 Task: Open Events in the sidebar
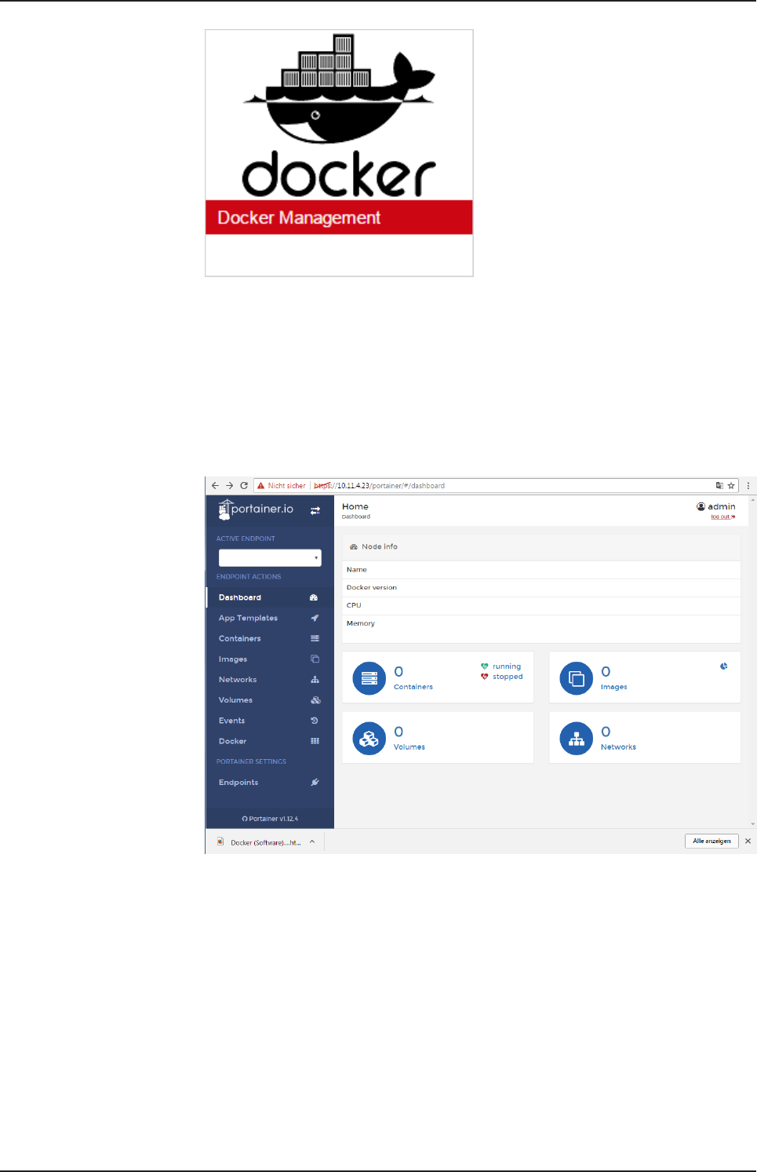point(270,720)
